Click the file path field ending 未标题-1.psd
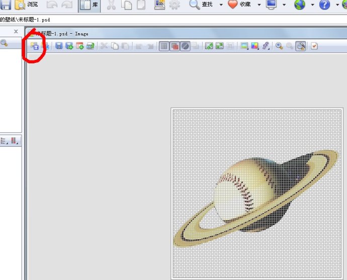This screenshot has width=347, height=280. point(173,20)
